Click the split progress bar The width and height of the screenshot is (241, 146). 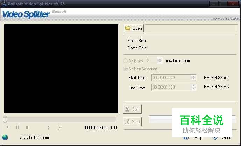pos(192,119)
